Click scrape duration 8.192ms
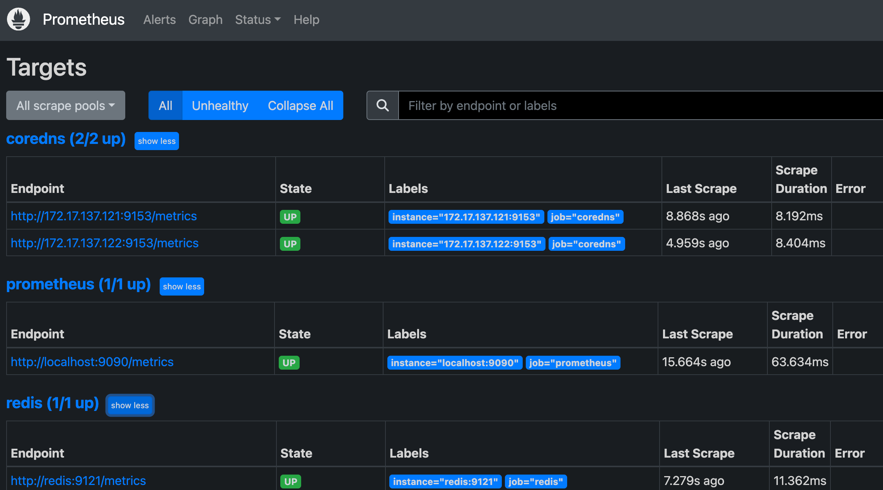 tap(799, 216)
